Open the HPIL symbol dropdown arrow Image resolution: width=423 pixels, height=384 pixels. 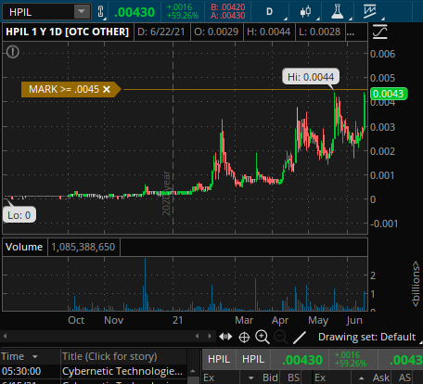82,12
